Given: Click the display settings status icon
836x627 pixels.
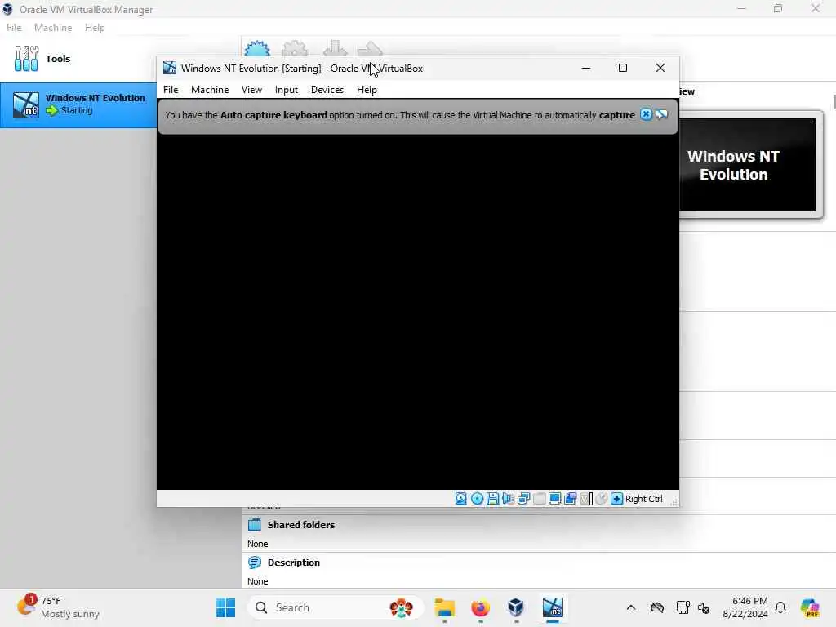Looking at the screenshot, I should pyautogui.click(x=554, y=499).
